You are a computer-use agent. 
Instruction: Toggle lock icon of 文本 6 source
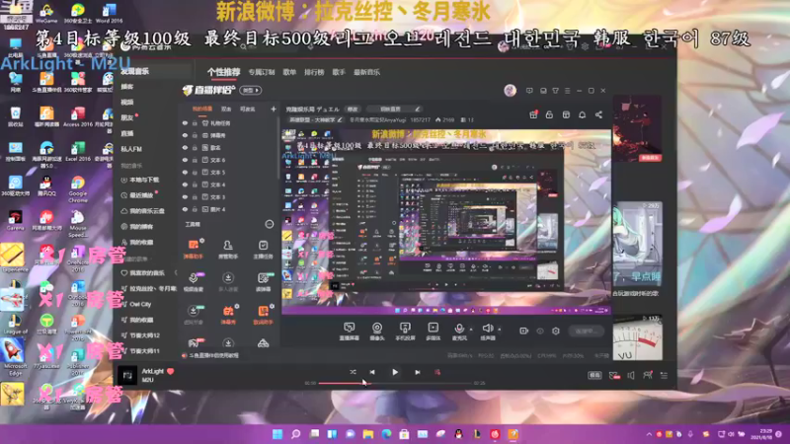195,160
